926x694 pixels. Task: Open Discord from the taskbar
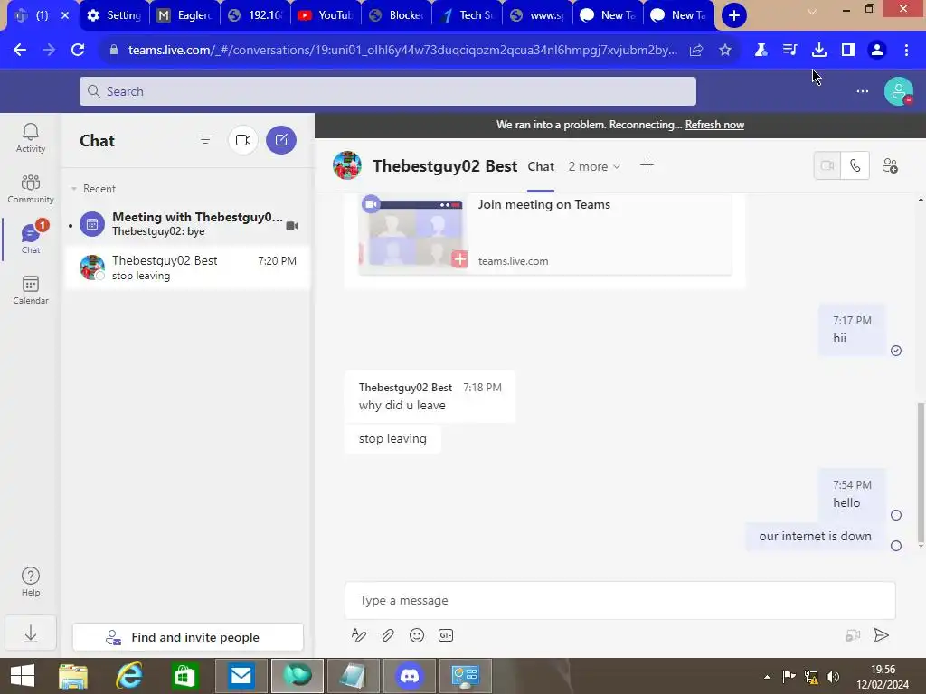pos(410,676)
